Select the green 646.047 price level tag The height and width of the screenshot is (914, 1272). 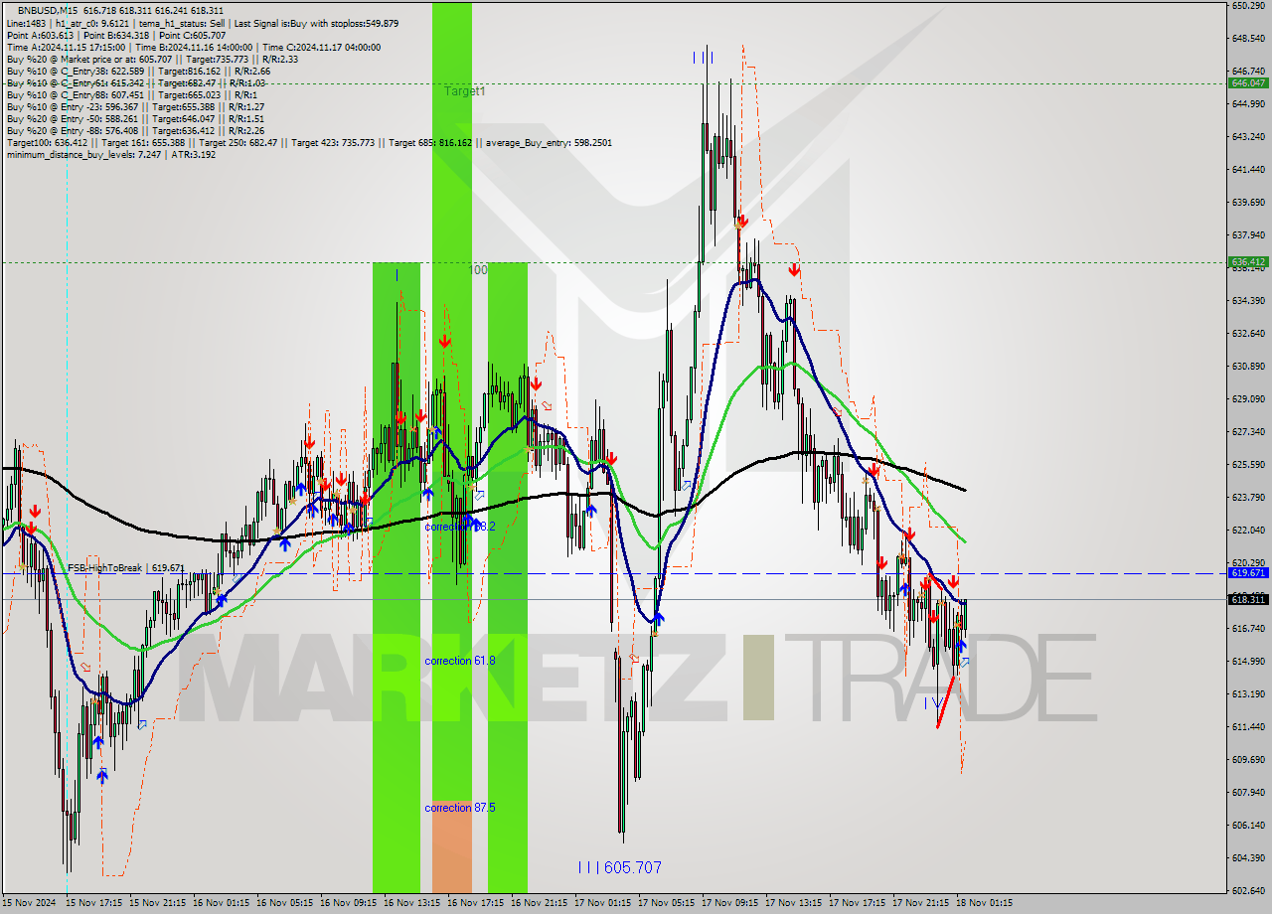point(1248,83)
